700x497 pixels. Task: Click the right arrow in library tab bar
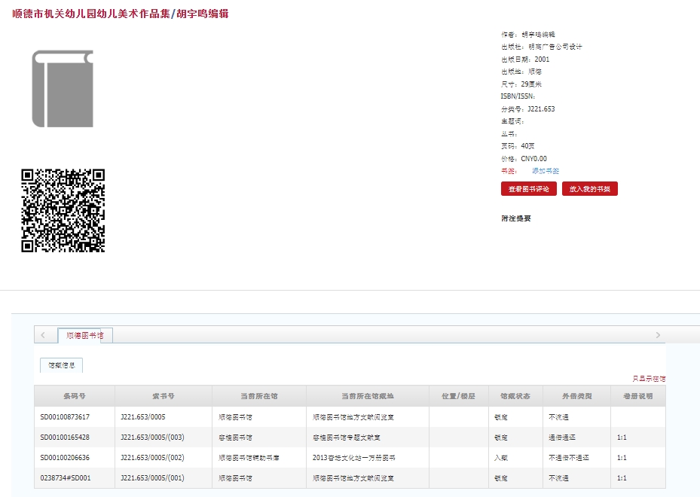[x=657, y=335]
